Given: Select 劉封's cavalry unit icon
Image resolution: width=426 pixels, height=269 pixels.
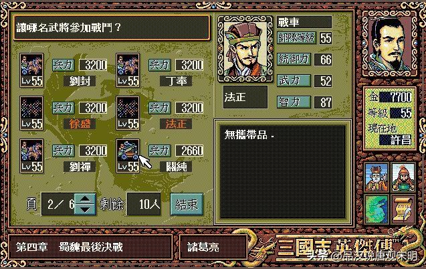Looking at the screenshot, I should 31,70.
